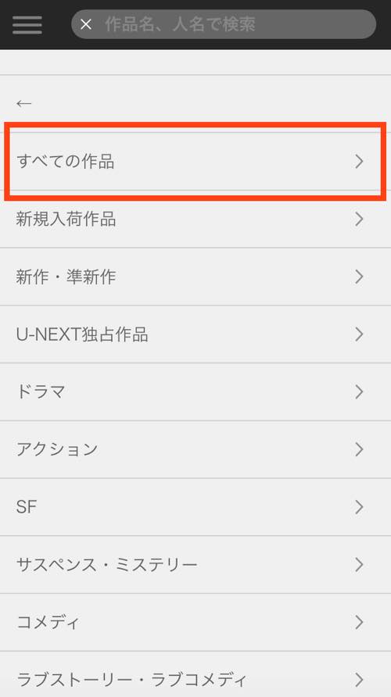Click the arrow beside U-NEXT独占作品
This screenshot has height=697, width=391.
pos(360,334)
